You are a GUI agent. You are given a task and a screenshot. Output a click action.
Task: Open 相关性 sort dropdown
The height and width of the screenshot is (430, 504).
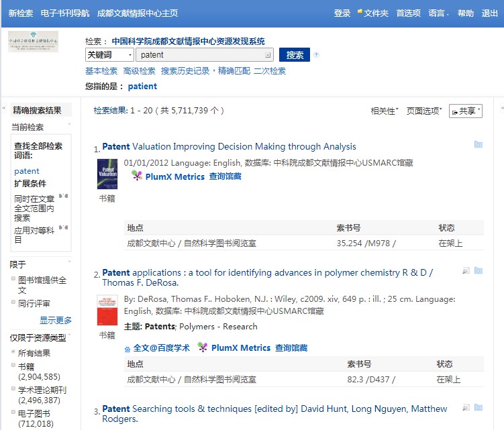[x=385, y=111]
